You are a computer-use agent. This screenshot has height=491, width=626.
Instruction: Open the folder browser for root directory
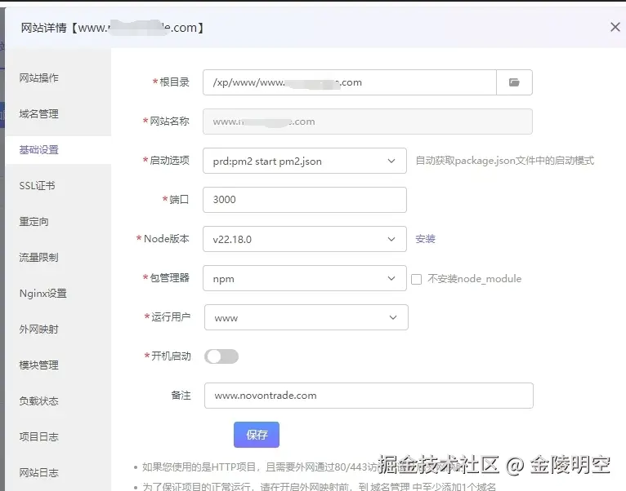514,82
